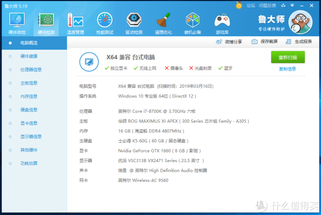321x215 pixels.
Task: Select 显卡信息 in the sidebar
Action: click(x=29, y=123)
